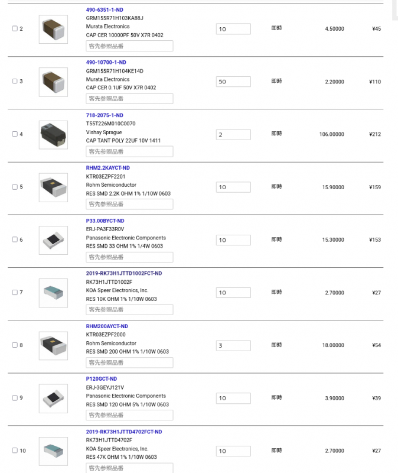Image resolution: width=398 pixels, height=473 pixels.
Task: Open the GRM155R71H104KE14D capacitor product image
Action: click(53, 82)
